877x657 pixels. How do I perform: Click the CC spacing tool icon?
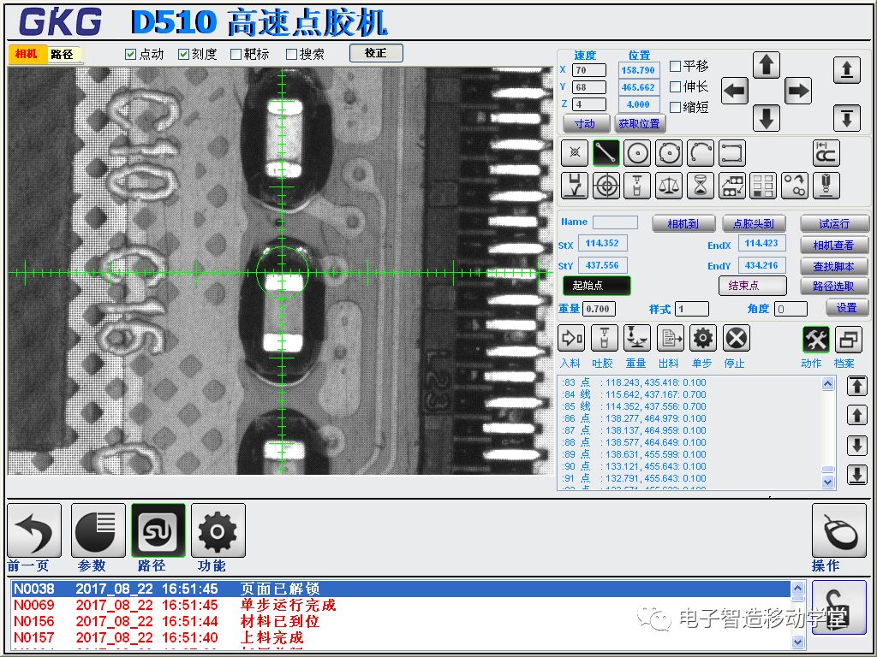[826, 152]
